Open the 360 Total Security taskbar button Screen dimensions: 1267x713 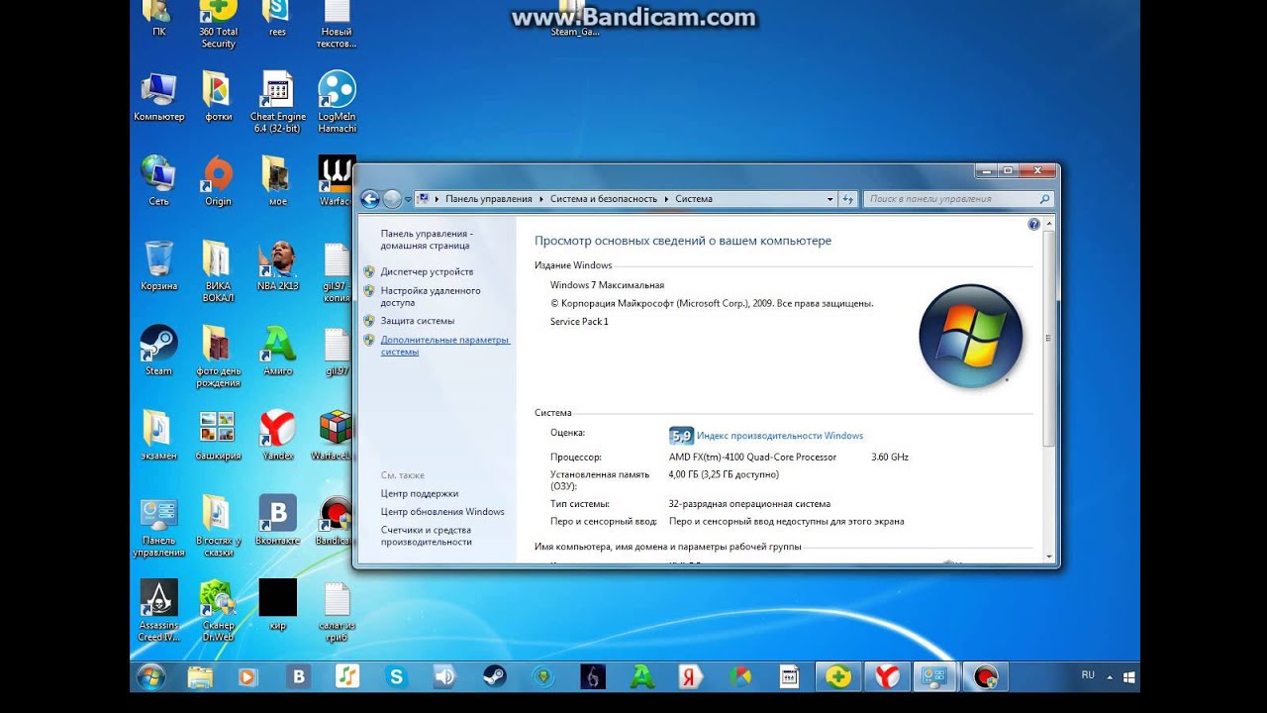pyautogui.click(x=838, y=677)
